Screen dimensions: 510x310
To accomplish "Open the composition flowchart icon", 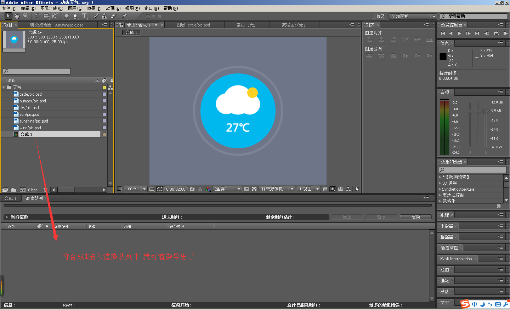I will click(x=348, y=189).
